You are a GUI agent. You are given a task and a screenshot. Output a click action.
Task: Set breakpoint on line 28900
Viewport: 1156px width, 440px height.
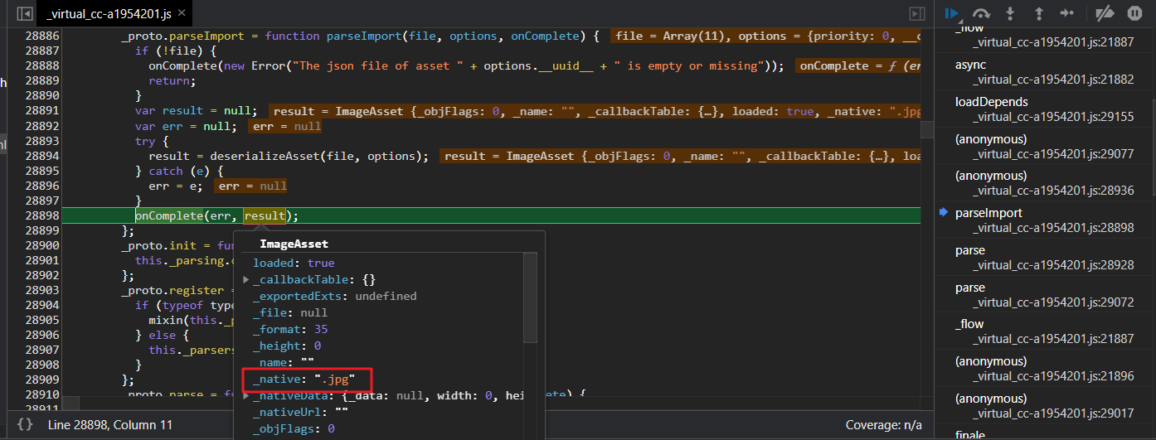(41, 245)
